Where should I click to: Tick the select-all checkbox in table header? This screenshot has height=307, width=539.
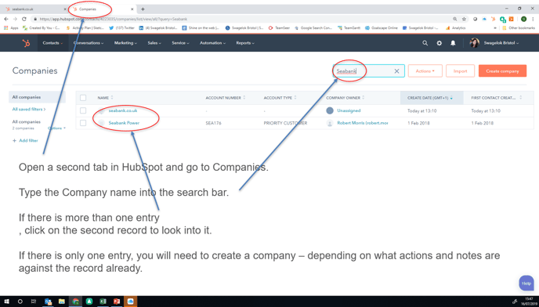[x=83, y=98]
